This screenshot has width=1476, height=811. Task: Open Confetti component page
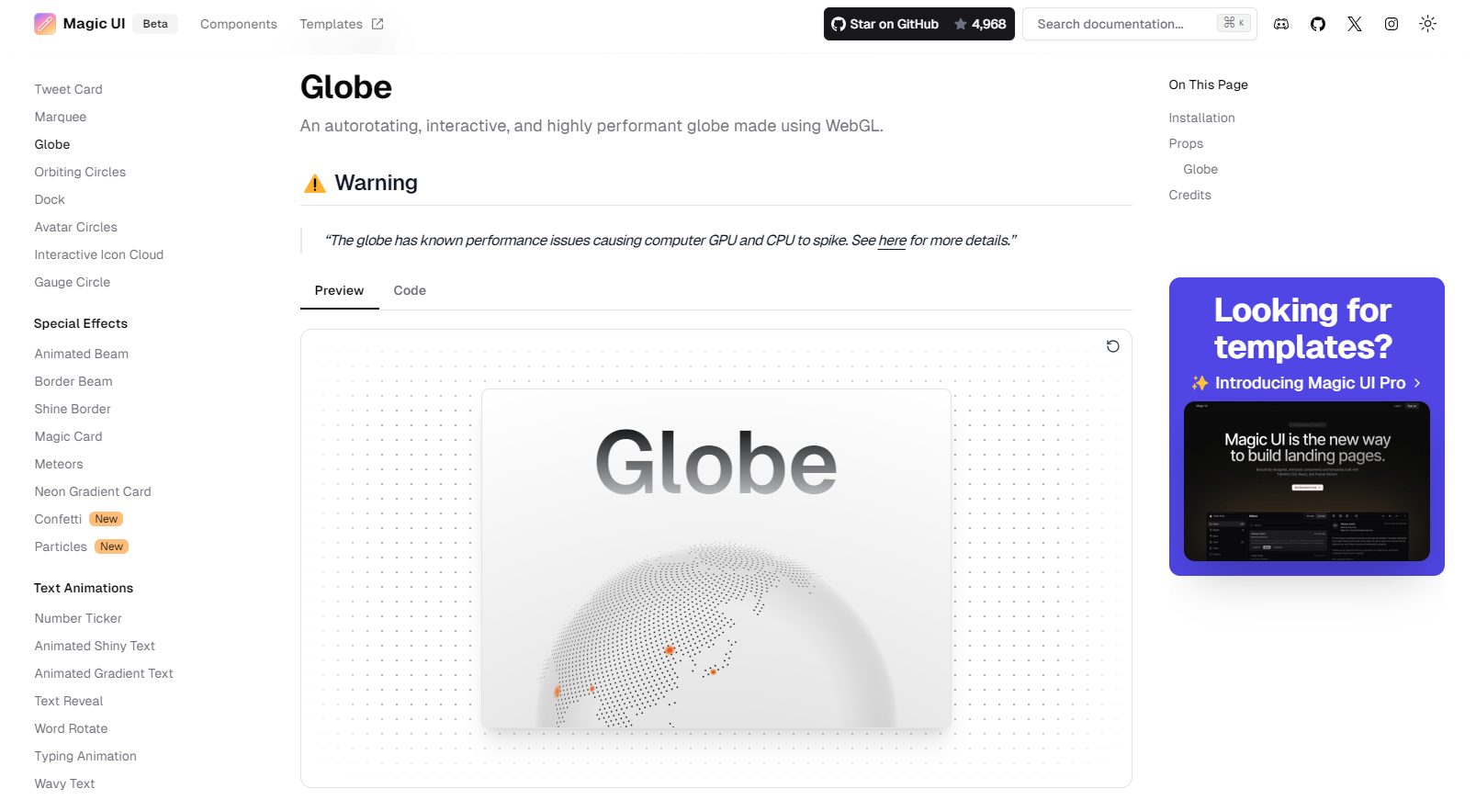point(58,519)
